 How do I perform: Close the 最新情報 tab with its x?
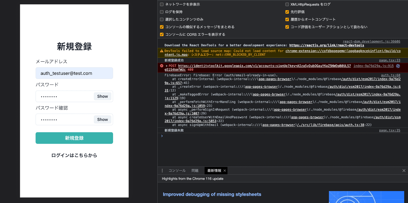(x=225, y=171)
